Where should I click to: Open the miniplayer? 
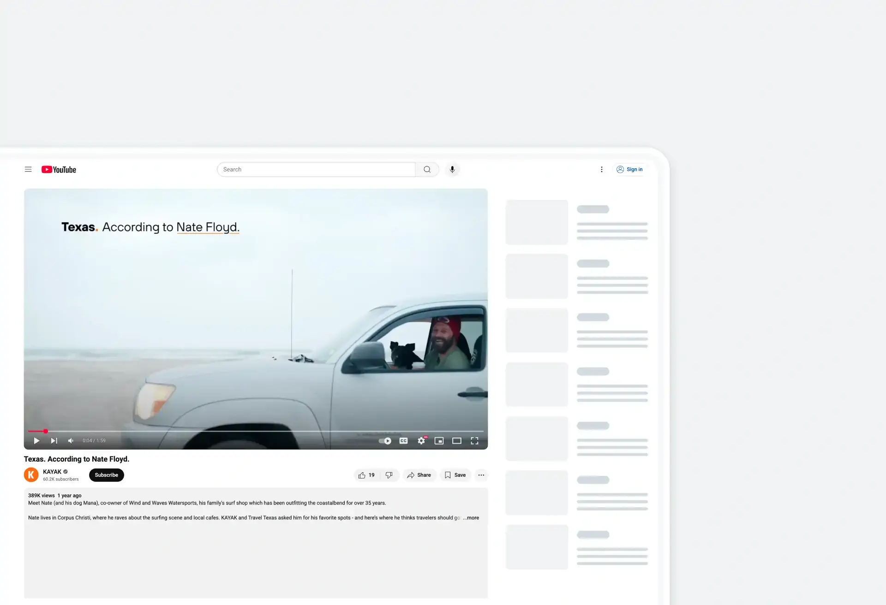pyautogui.click(x=439, y=441)
